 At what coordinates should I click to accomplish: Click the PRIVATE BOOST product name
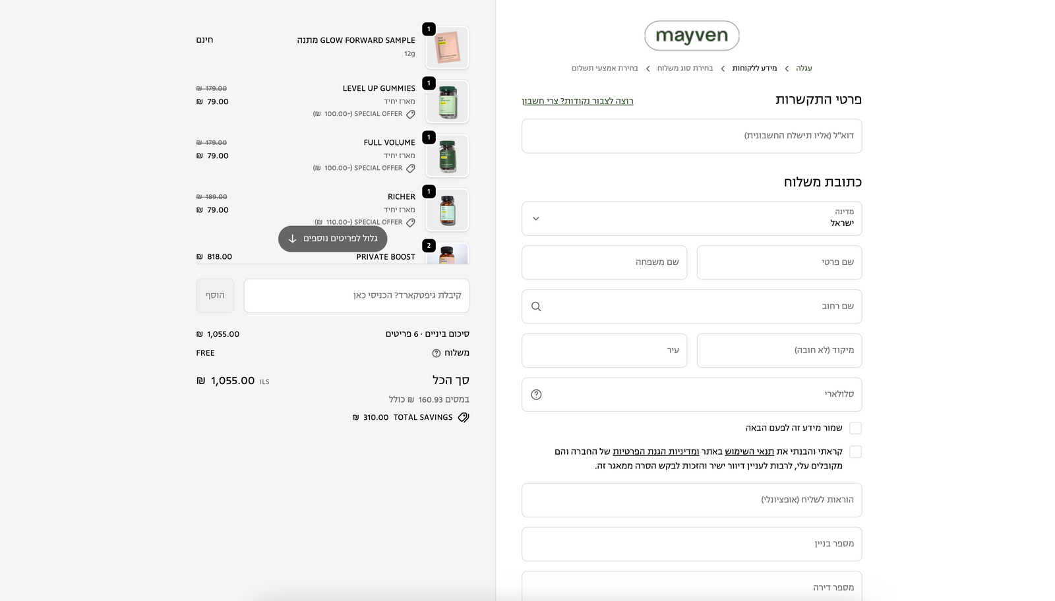pyautogui.click(x=386, y=257)
